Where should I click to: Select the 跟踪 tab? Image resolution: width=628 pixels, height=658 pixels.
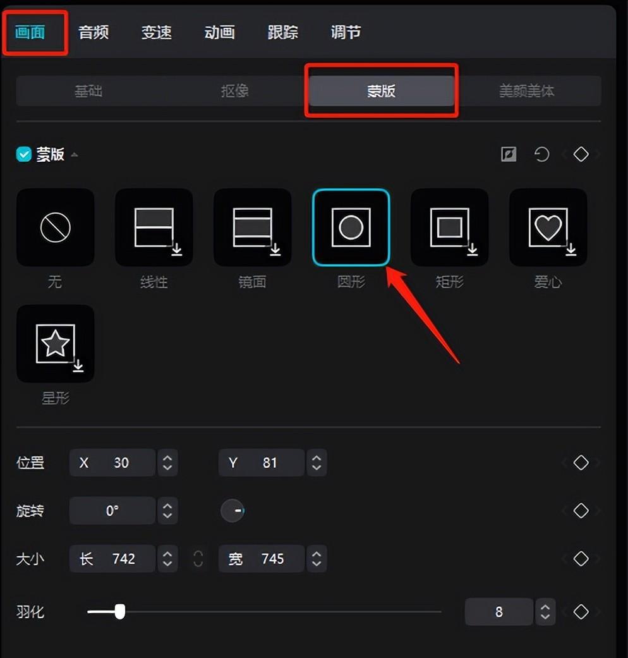283,32
